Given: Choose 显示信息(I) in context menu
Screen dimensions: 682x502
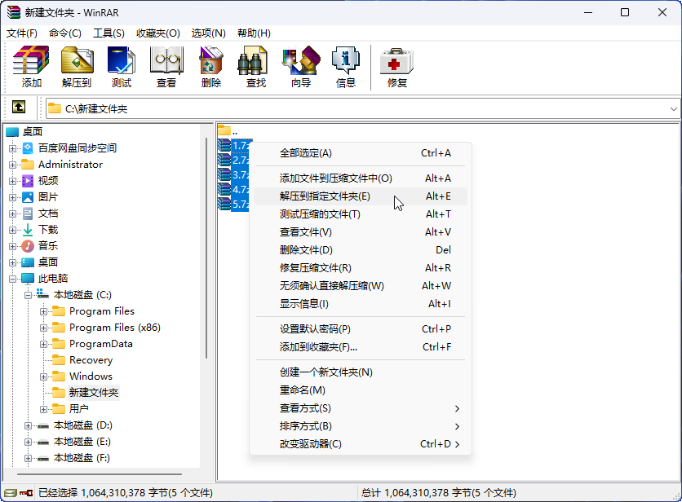Looking at the screenshot, I should [x=360, y=304].
